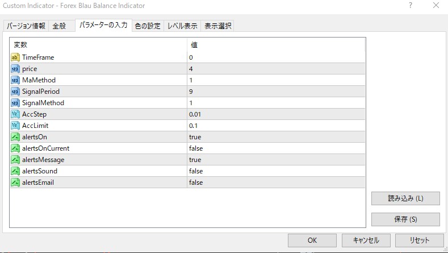448x253 pixels.
Task: Select the TimeFrame value 0 cell
Action: [276, 57]
